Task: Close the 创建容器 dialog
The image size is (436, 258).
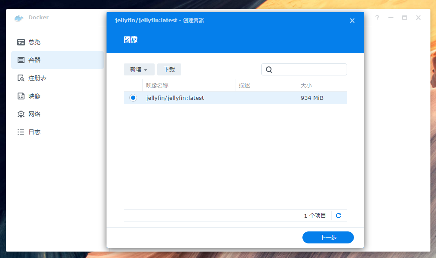Action: point(352,21)
